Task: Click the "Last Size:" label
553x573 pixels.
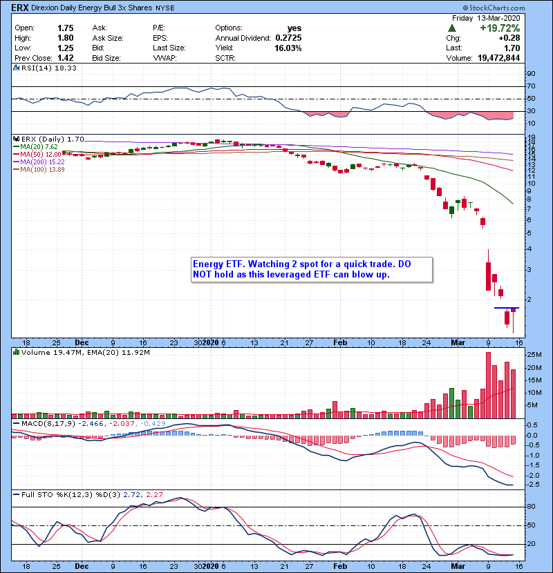Action: (169, 48)
